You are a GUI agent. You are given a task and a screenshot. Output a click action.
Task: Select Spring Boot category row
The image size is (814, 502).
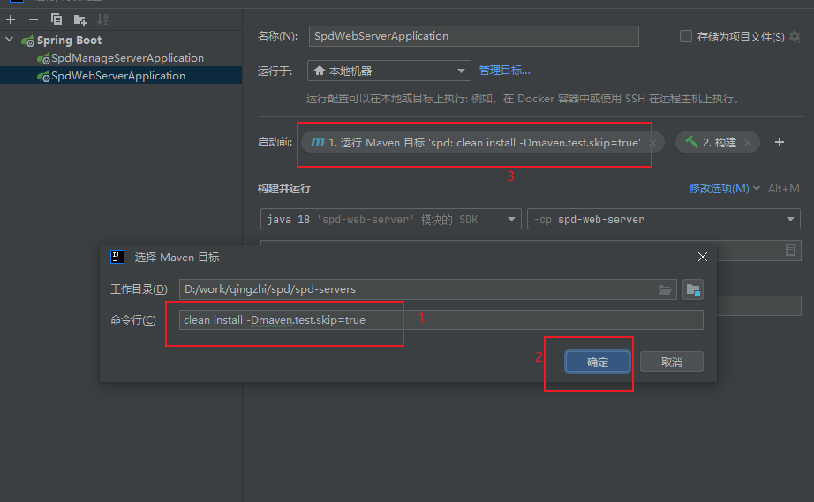(121, 40)
